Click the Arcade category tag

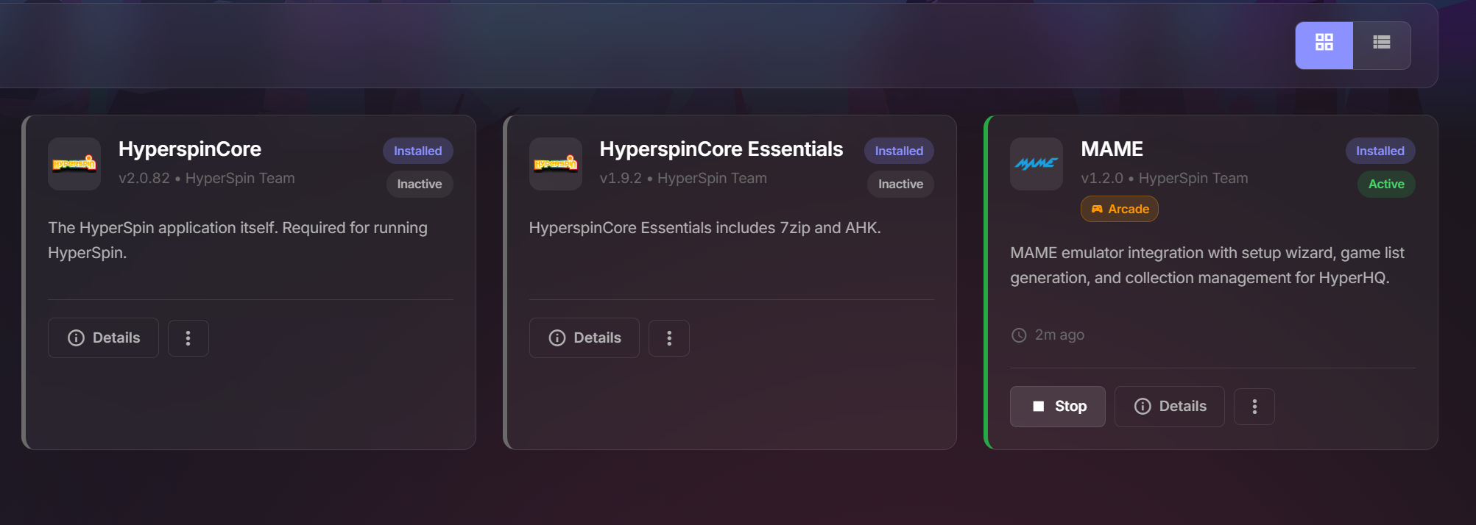pos(1119,209)
